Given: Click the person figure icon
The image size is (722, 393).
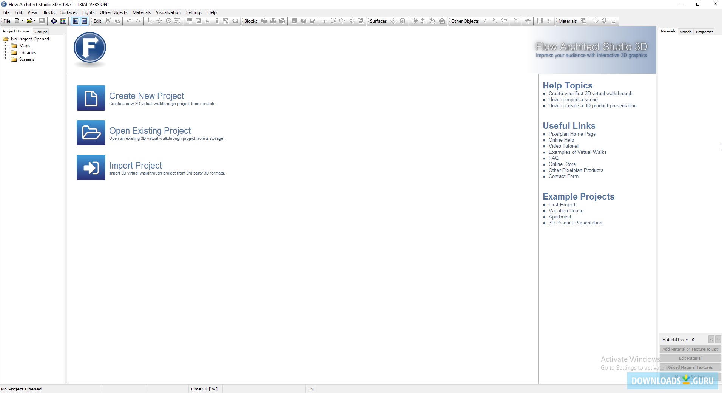Looking at the screenshot, I should 549,21.
